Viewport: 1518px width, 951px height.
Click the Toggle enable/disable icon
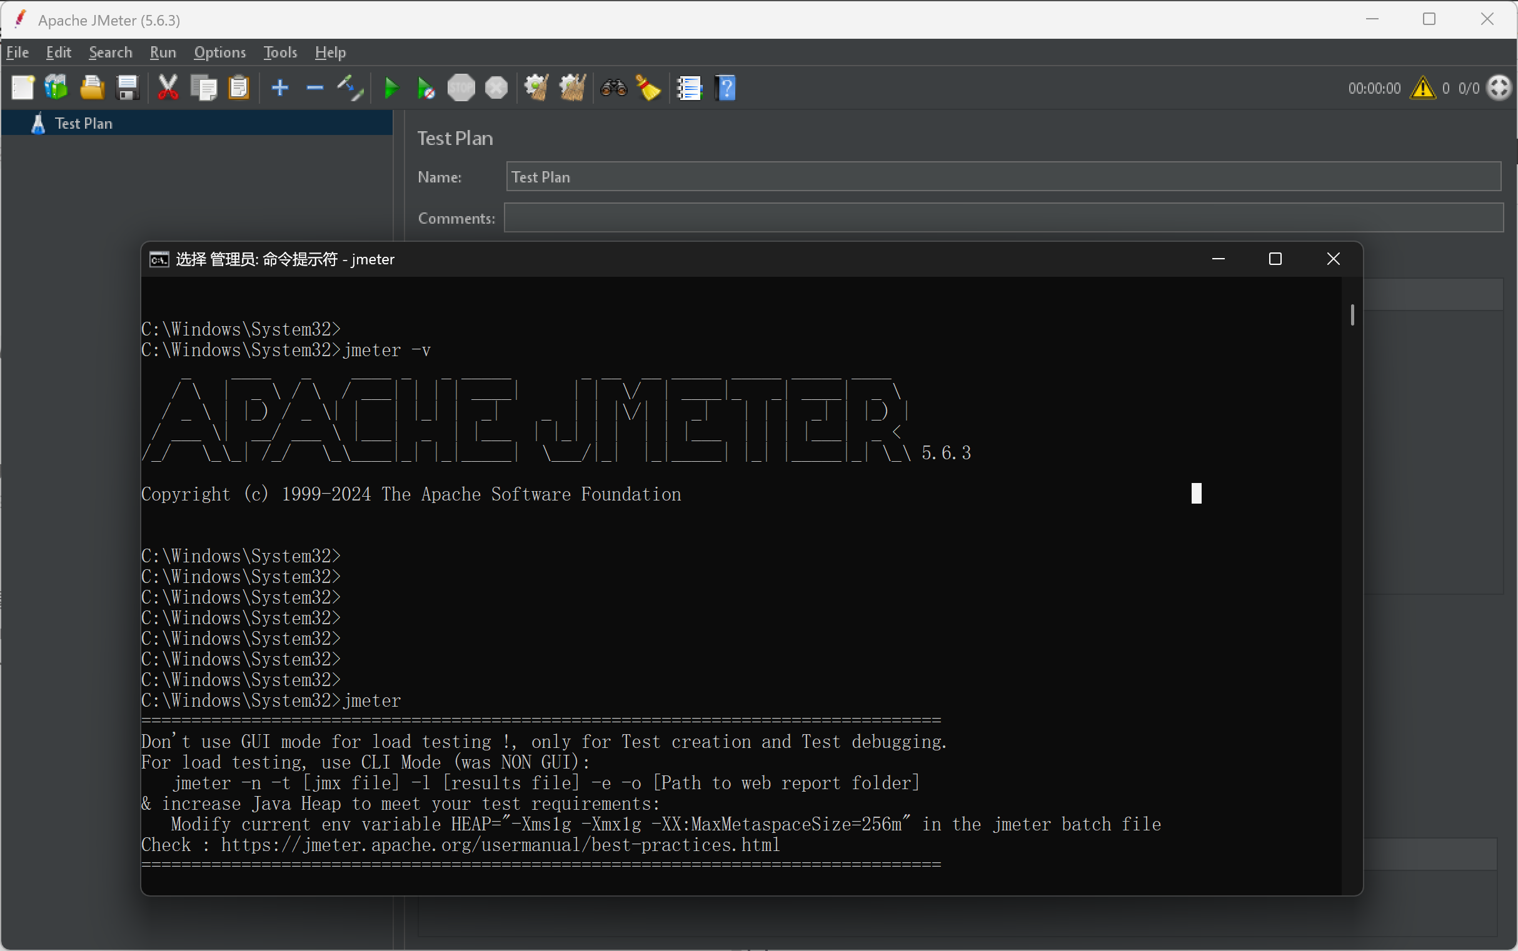pyautogui.click(x=351, y=88)
